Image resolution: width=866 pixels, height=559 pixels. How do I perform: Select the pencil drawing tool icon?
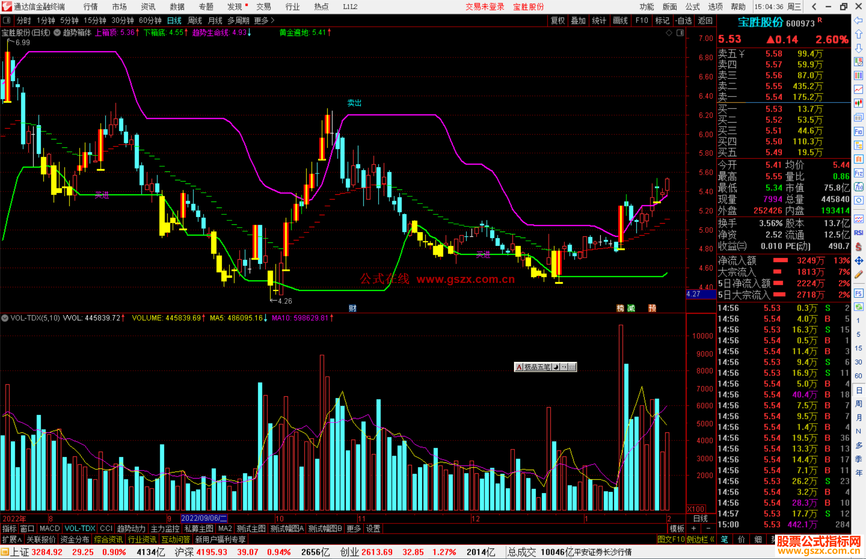point(858,275)
